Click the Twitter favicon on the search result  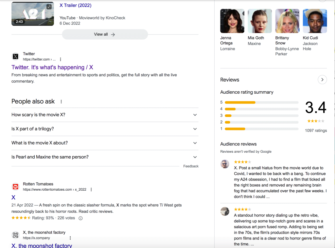click(15, 56)
